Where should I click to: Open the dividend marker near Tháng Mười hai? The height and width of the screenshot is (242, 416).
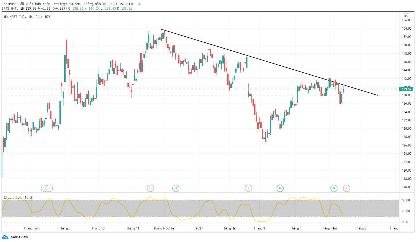(176, 188)
